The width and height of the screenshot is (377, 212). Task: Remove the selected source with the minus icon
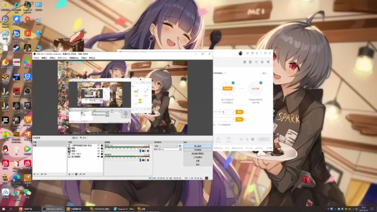73,174
